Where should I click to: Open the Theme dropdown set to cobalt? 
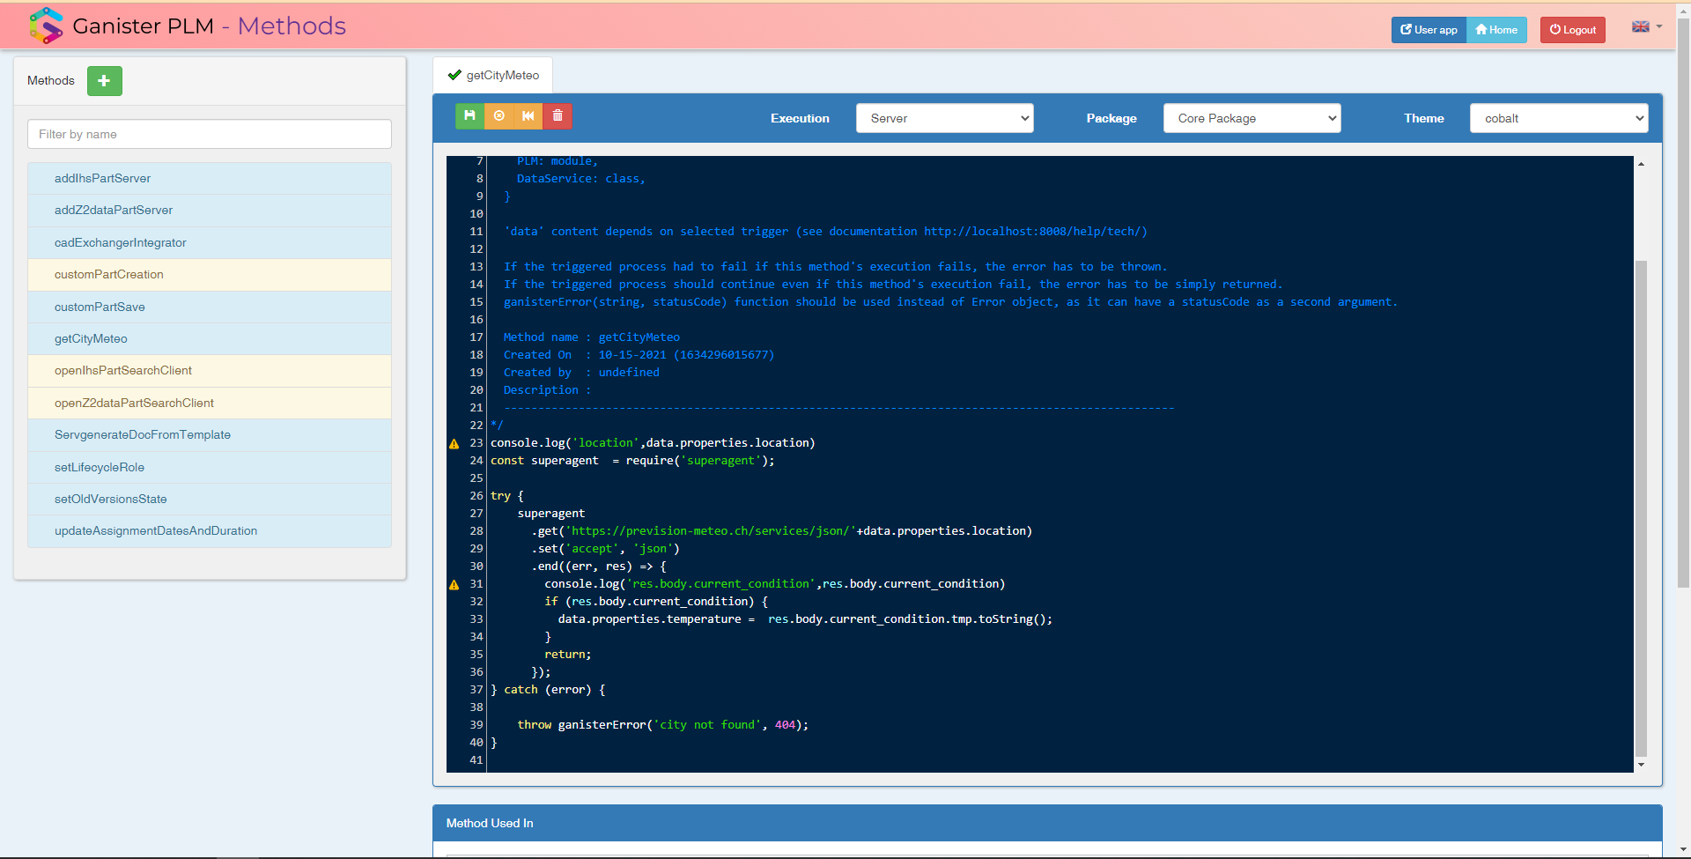1558,118
